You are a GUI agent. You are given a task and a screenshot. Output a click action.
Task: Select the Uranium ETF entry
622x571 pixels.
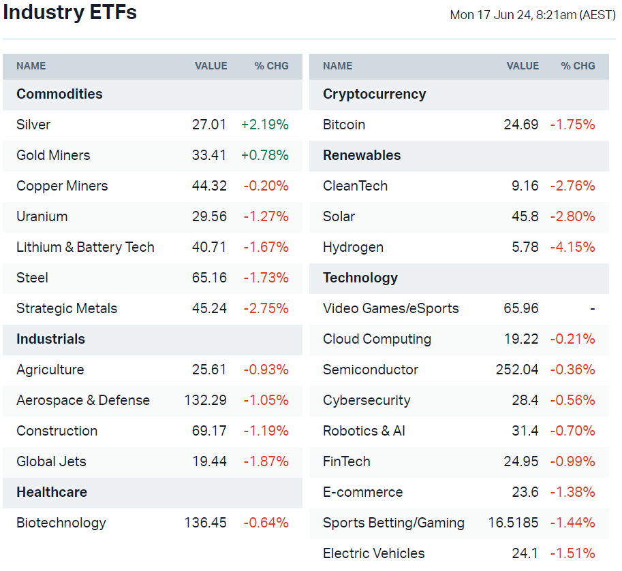tap(42, 216)
